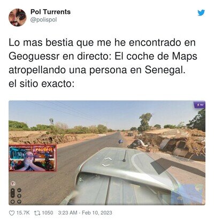Move forward with the upper street arrow
The image size is (214, 222).
pos(108,159)
